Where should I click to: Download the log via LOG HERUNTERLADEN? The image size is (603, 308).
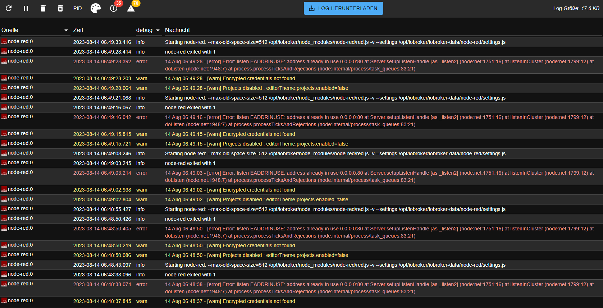(343, 8)
